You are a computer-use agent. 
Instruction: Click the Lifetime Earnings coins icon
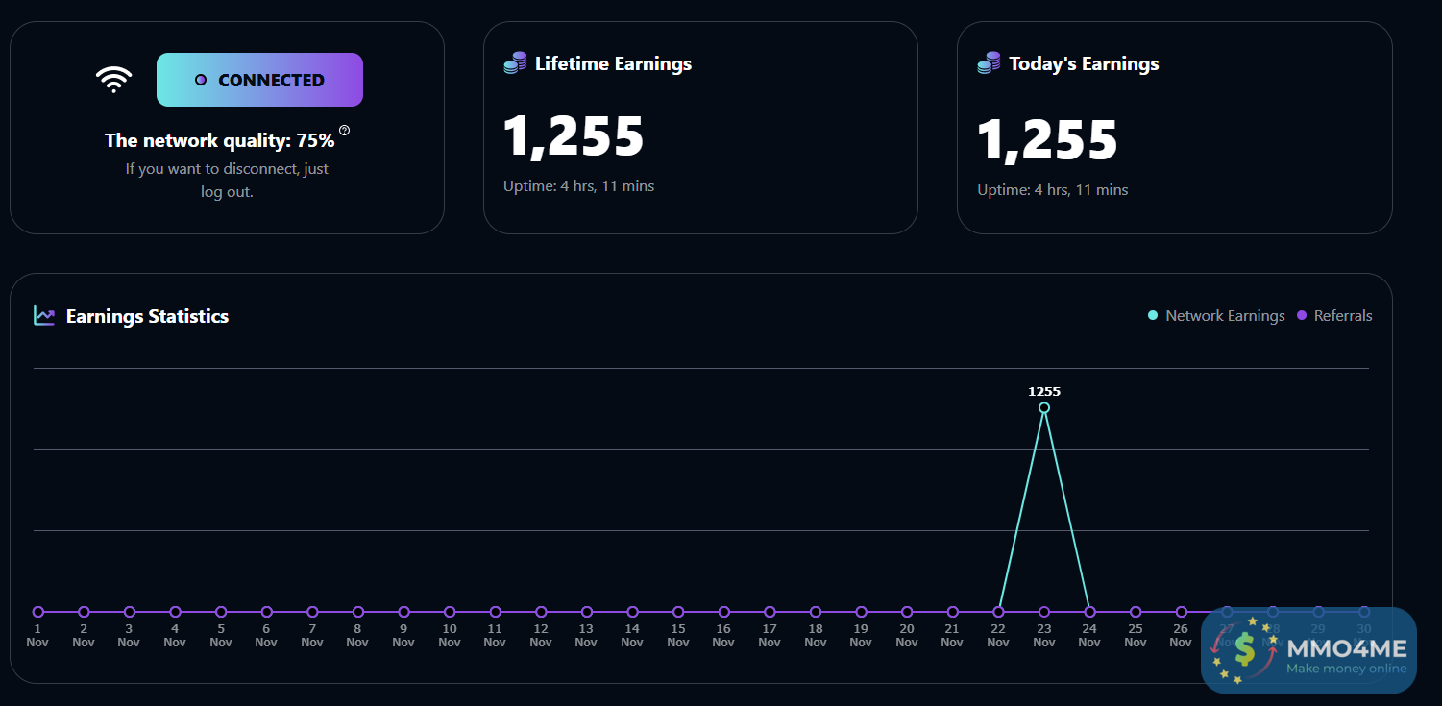(x=516, y=63)
